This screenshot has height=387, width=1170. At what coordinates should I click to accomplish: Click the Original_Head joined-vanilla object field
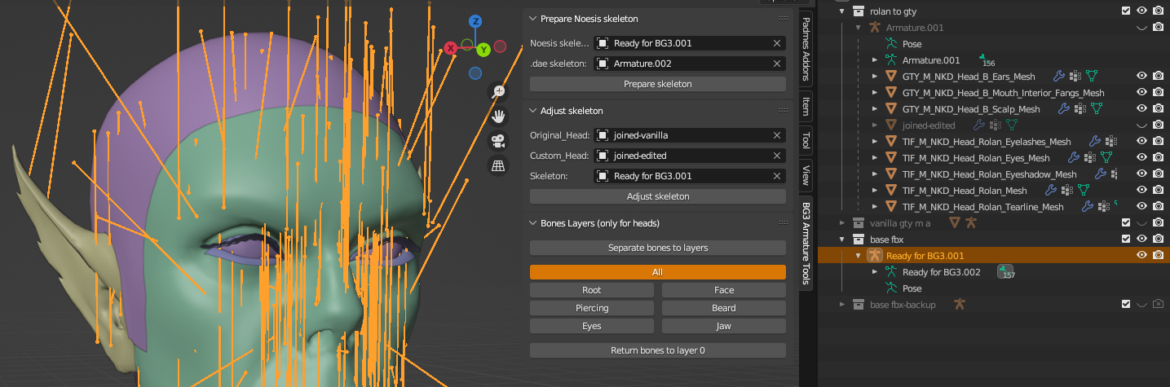pos(690,135)
